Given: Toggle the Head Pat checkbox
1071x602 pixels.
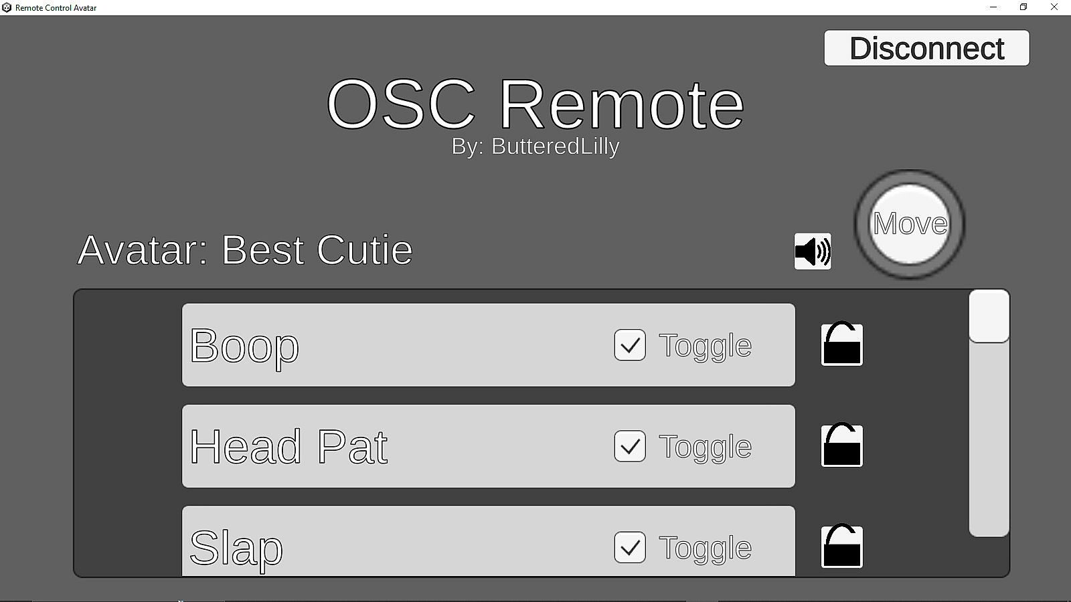Looking at the screenshot, I should (x=630, y=446).
